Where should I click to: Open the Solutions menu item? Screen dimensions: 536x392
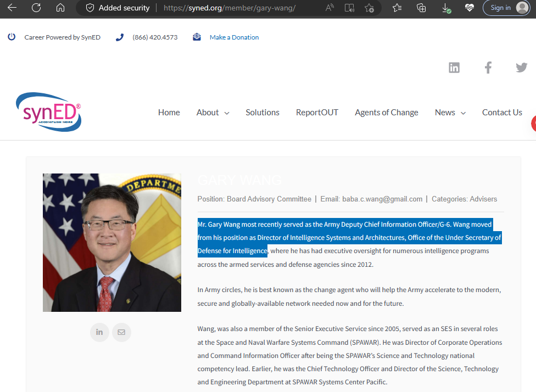263,113
